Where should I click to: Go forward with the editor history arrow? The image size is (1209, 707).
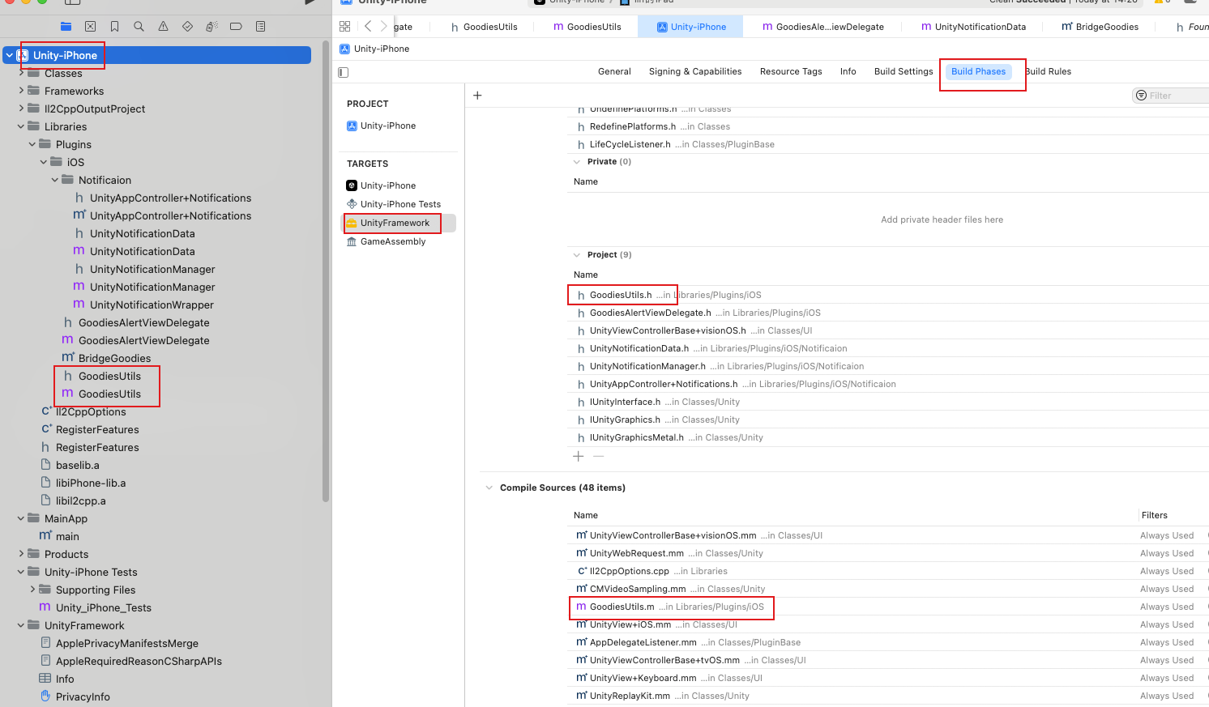tap(384, 27)
